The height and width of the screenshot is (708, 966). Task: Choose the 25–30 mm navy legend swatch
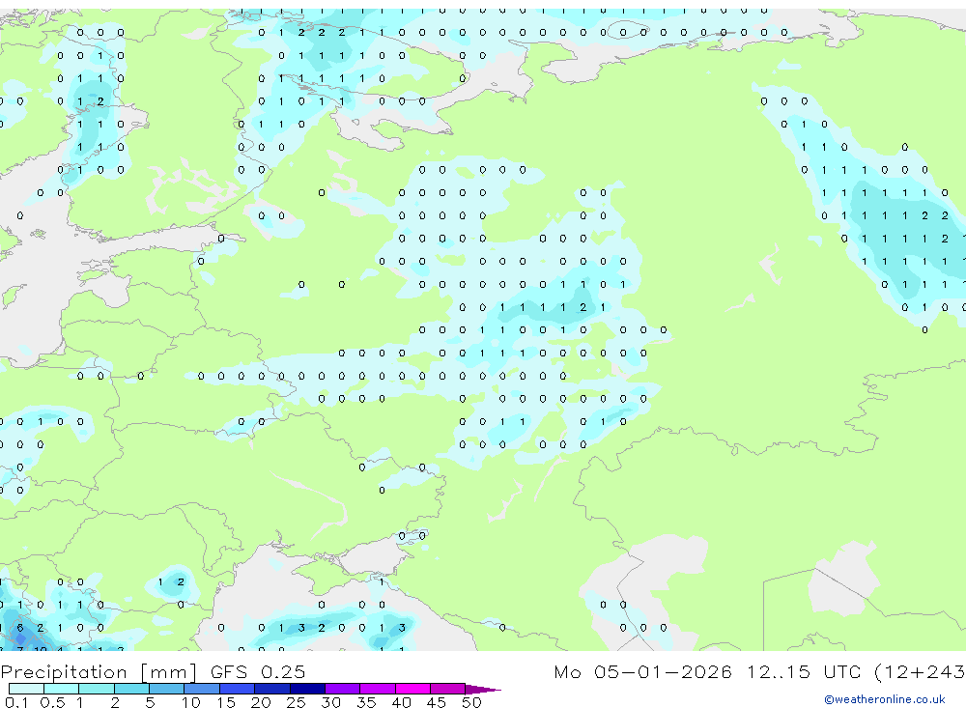307,689
